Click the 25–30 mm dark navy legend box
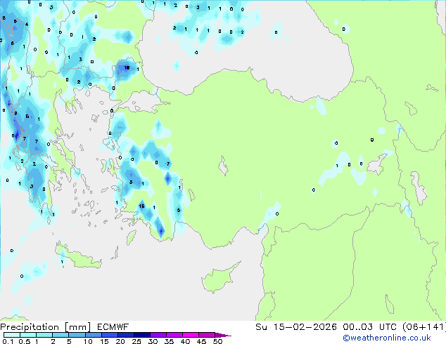 141,335
